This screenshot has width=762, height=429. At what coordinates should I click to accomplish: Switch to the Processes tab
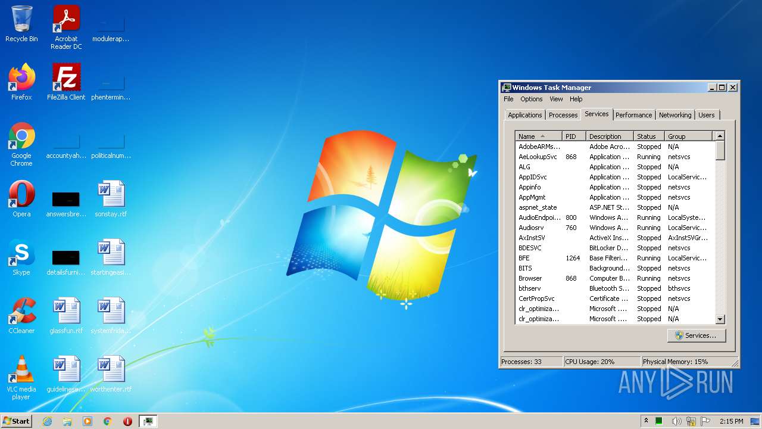tap(563, 115)
